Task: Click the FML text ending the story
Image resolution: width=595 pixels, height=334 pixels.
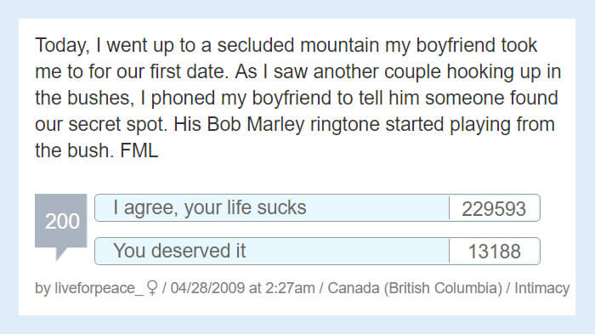Action: (139, 150)
